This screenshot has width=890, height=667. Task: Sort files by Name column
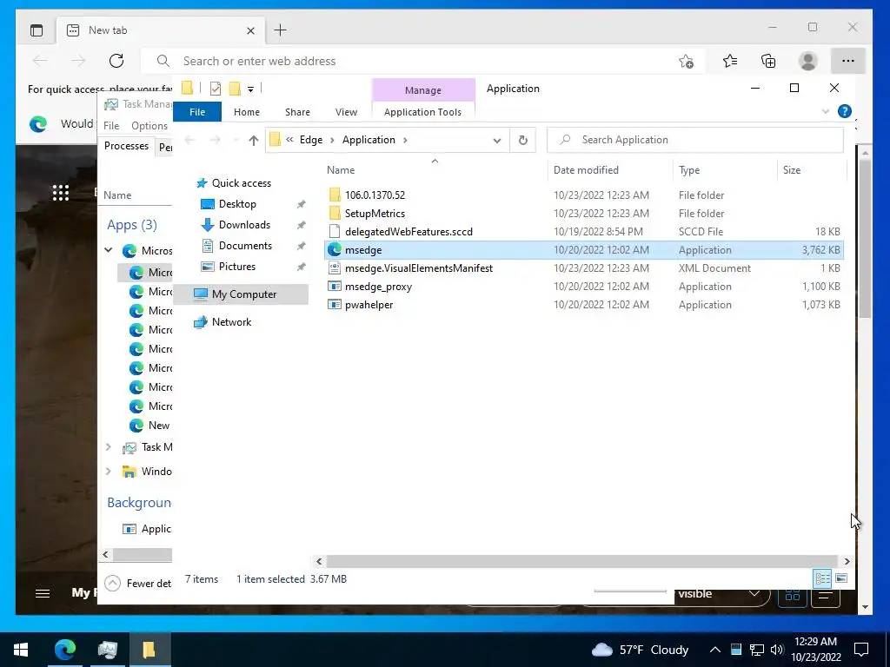click(x=435, y=169)
